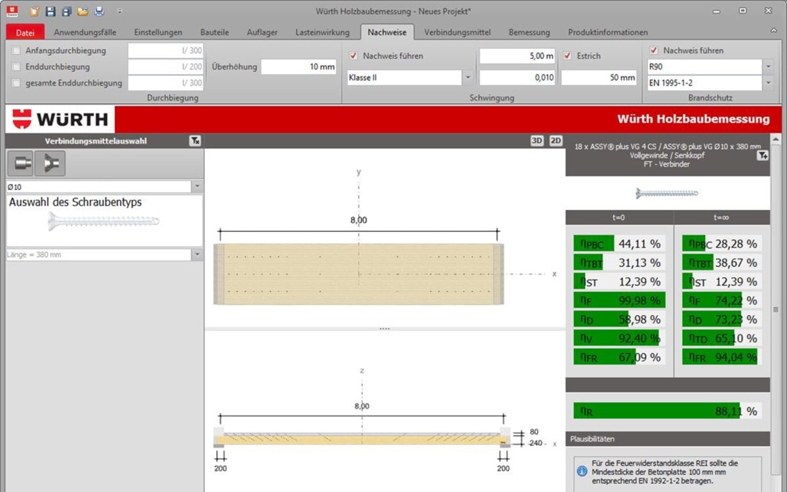The image size is (787, 492).
Task: Open the Länge = 380 mm dropdown
Action: tap(196, 255)
